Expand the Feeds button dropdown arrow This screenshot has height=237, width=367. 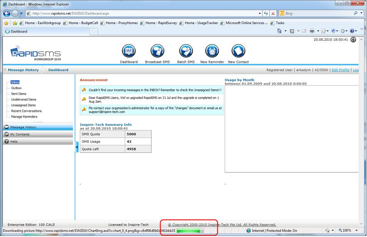click(298, 31)
